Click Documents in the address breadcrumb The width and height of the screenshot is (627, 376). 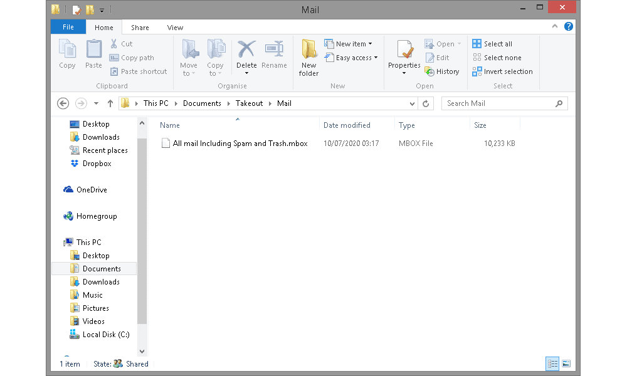[x=202, y=103]
